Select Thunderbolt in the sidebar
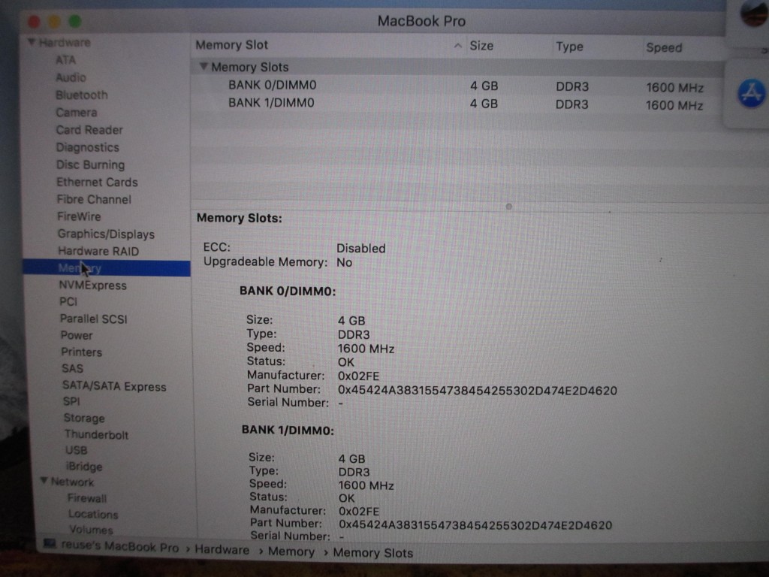 (x=97, y=435)
